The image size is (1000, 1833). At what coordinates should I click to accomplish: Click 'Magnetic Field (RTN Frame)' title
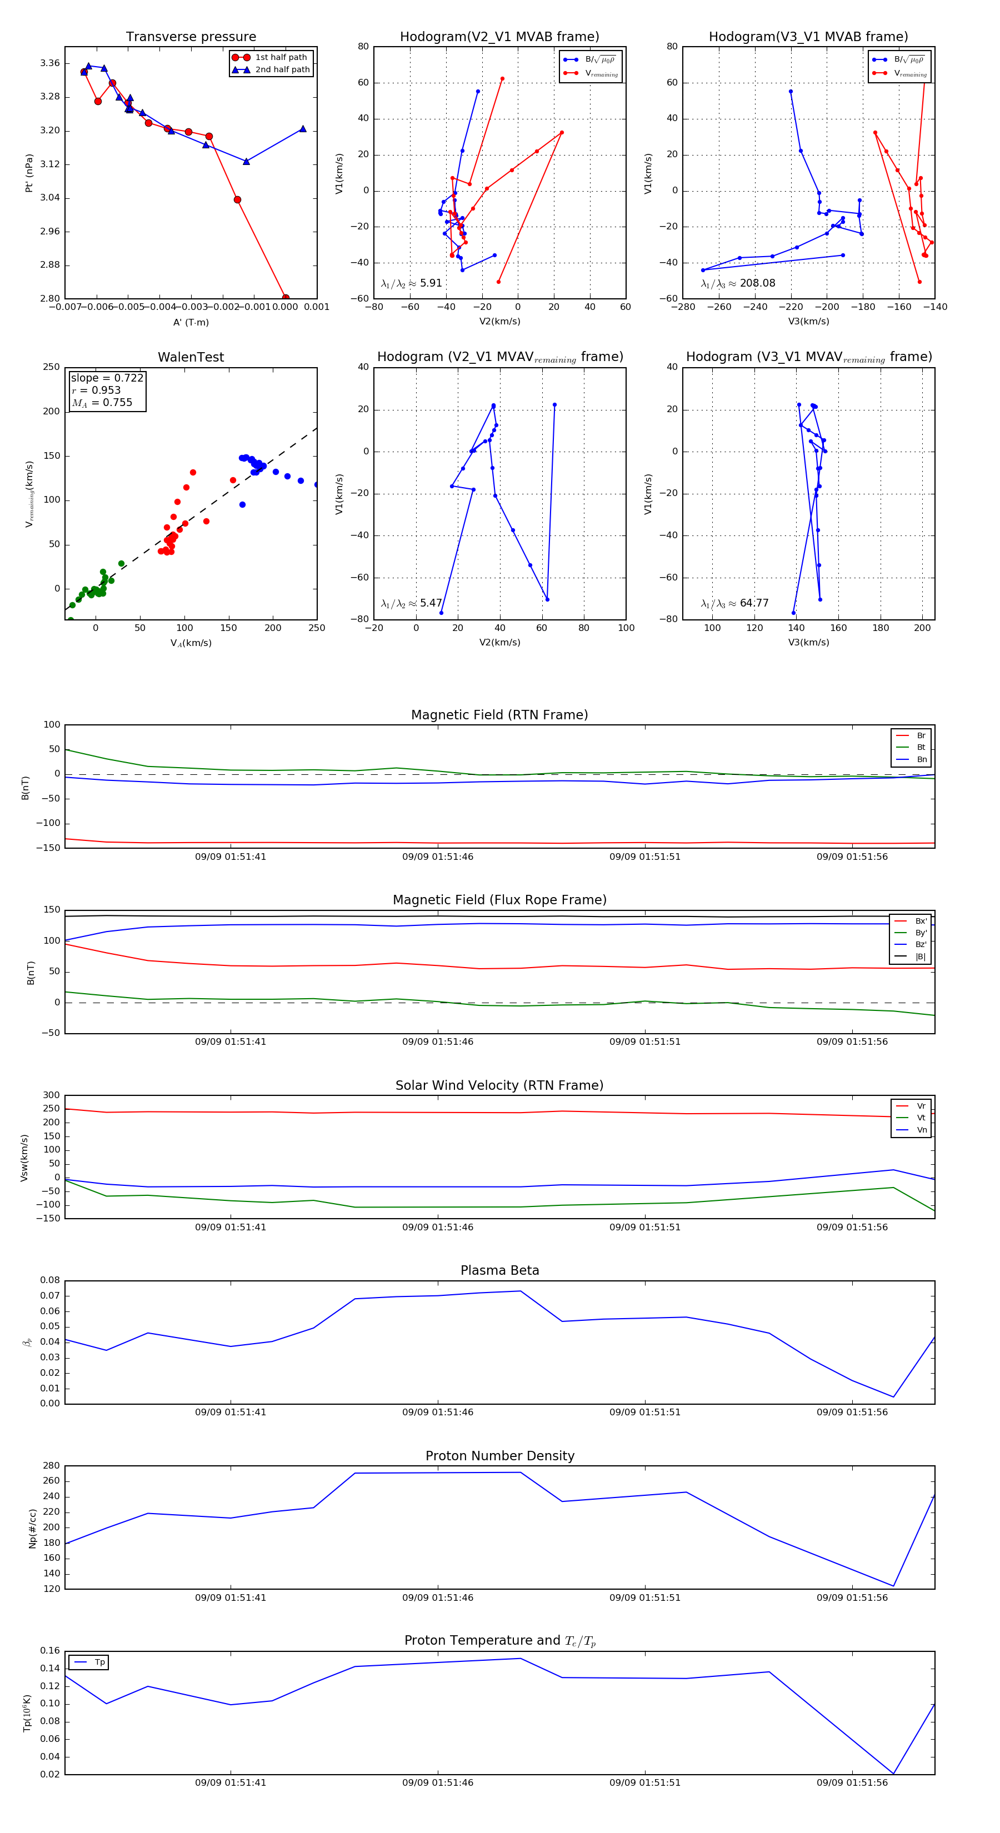click(x=499, y=715)
